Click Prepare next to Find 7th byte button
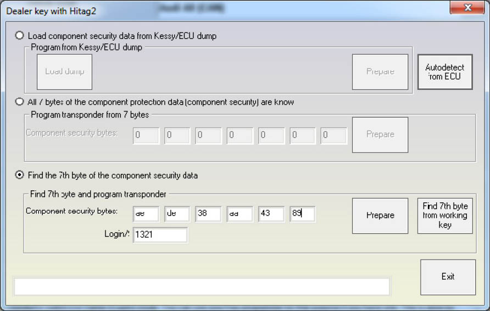This screenshot has height=311, width=490. [380, 216]
